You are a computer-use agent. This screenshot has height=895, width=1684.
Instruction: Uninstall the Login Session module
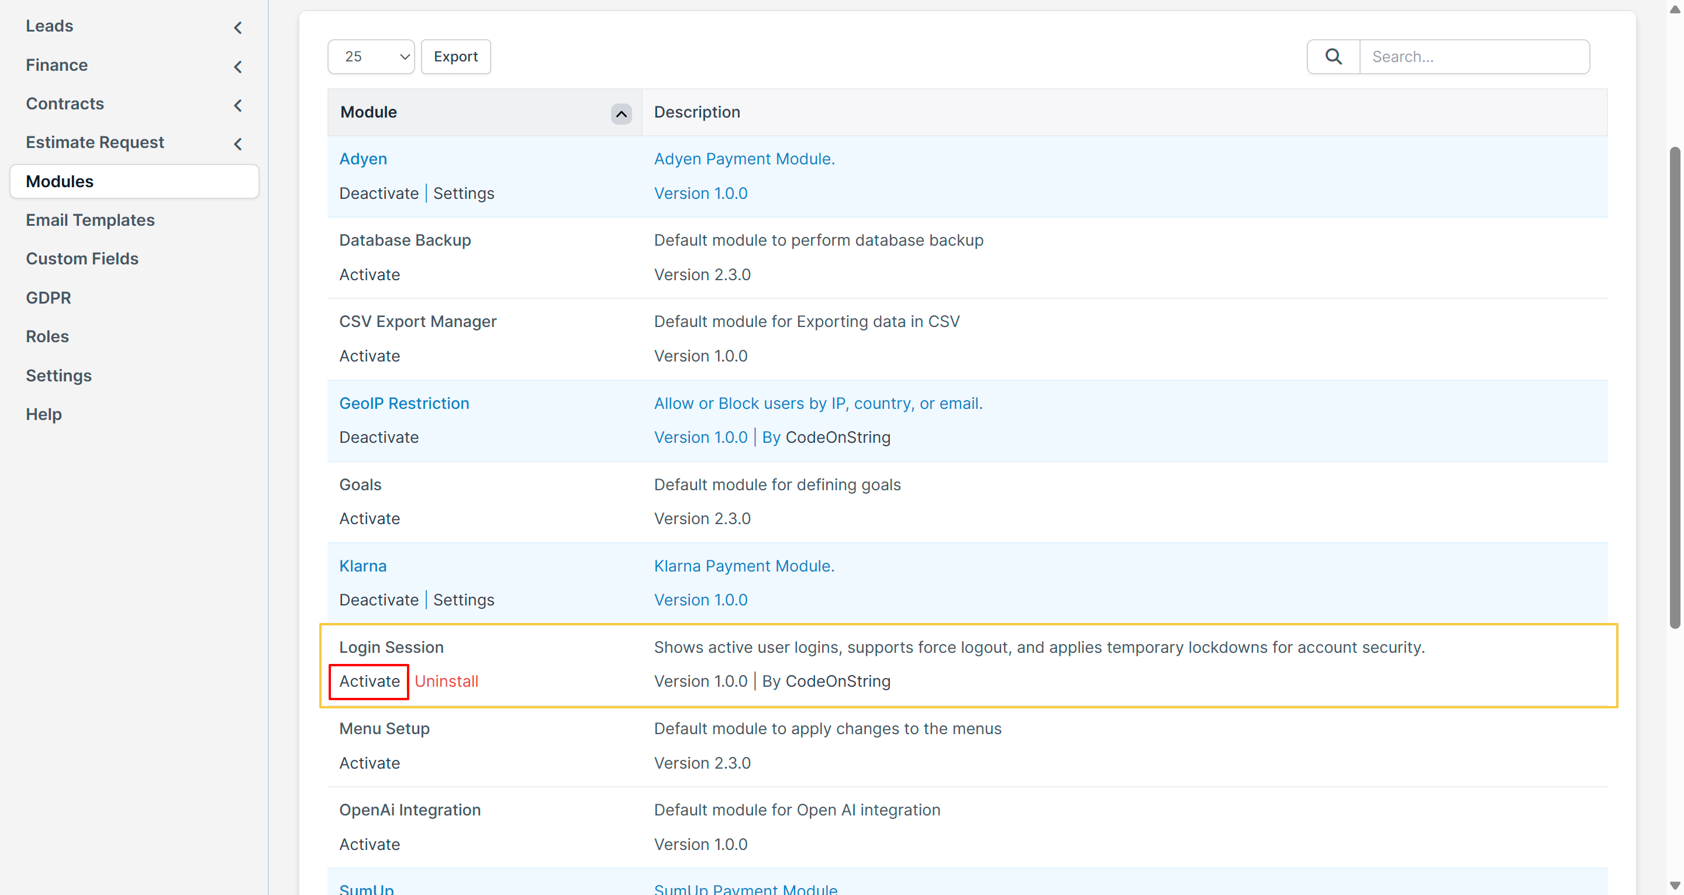pyautogui.click(x=446, y=681)
